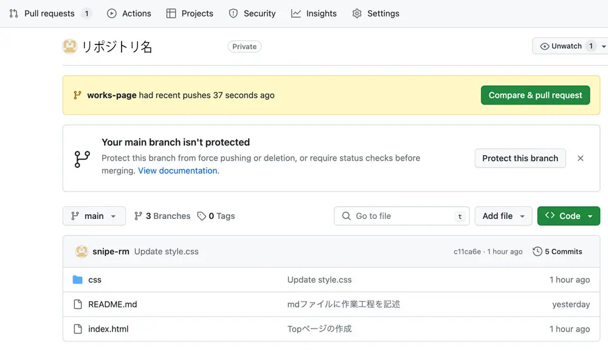Viewport: 608px width, 351px height.
Task: Expand the Add file dropdown
Action: tap(503, 216)
